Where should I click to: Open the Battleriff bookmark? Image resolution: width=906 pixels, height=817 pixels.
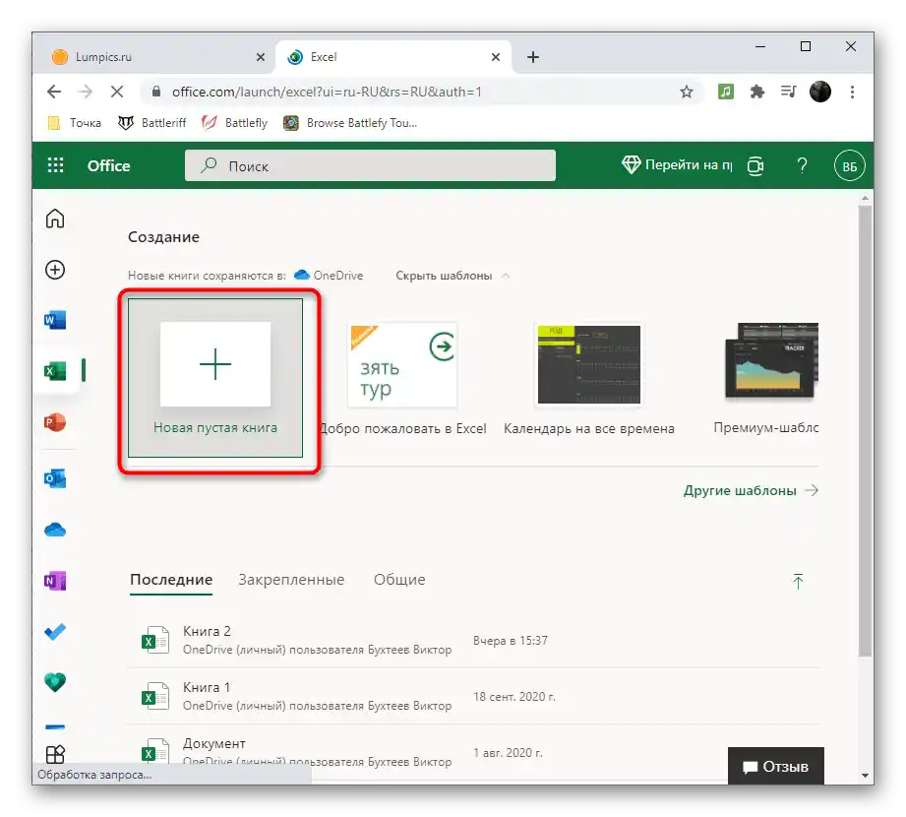point(151,123)
